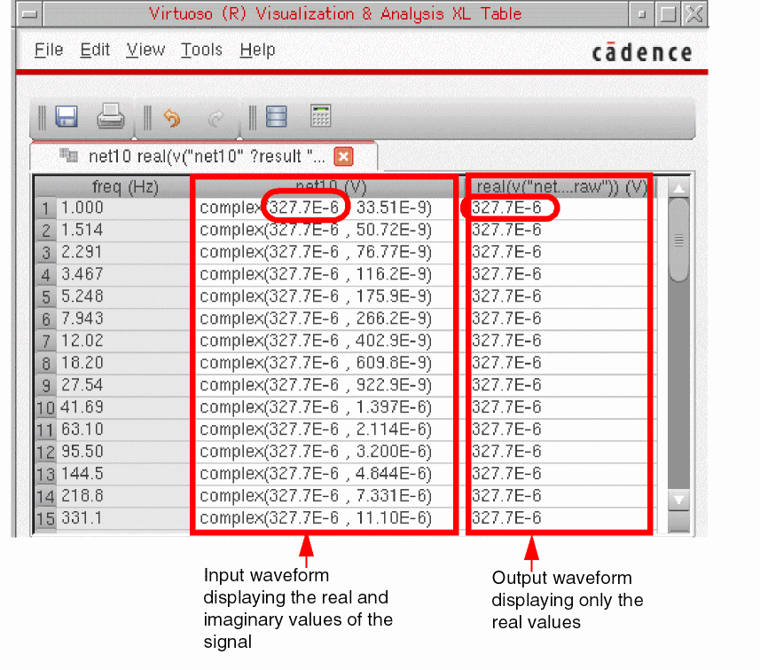Image resolution: width=760 pixels, height=670 pixels.
Task: Click complex cell ending 7.331E-6
Action: click(x=327, y=496)
